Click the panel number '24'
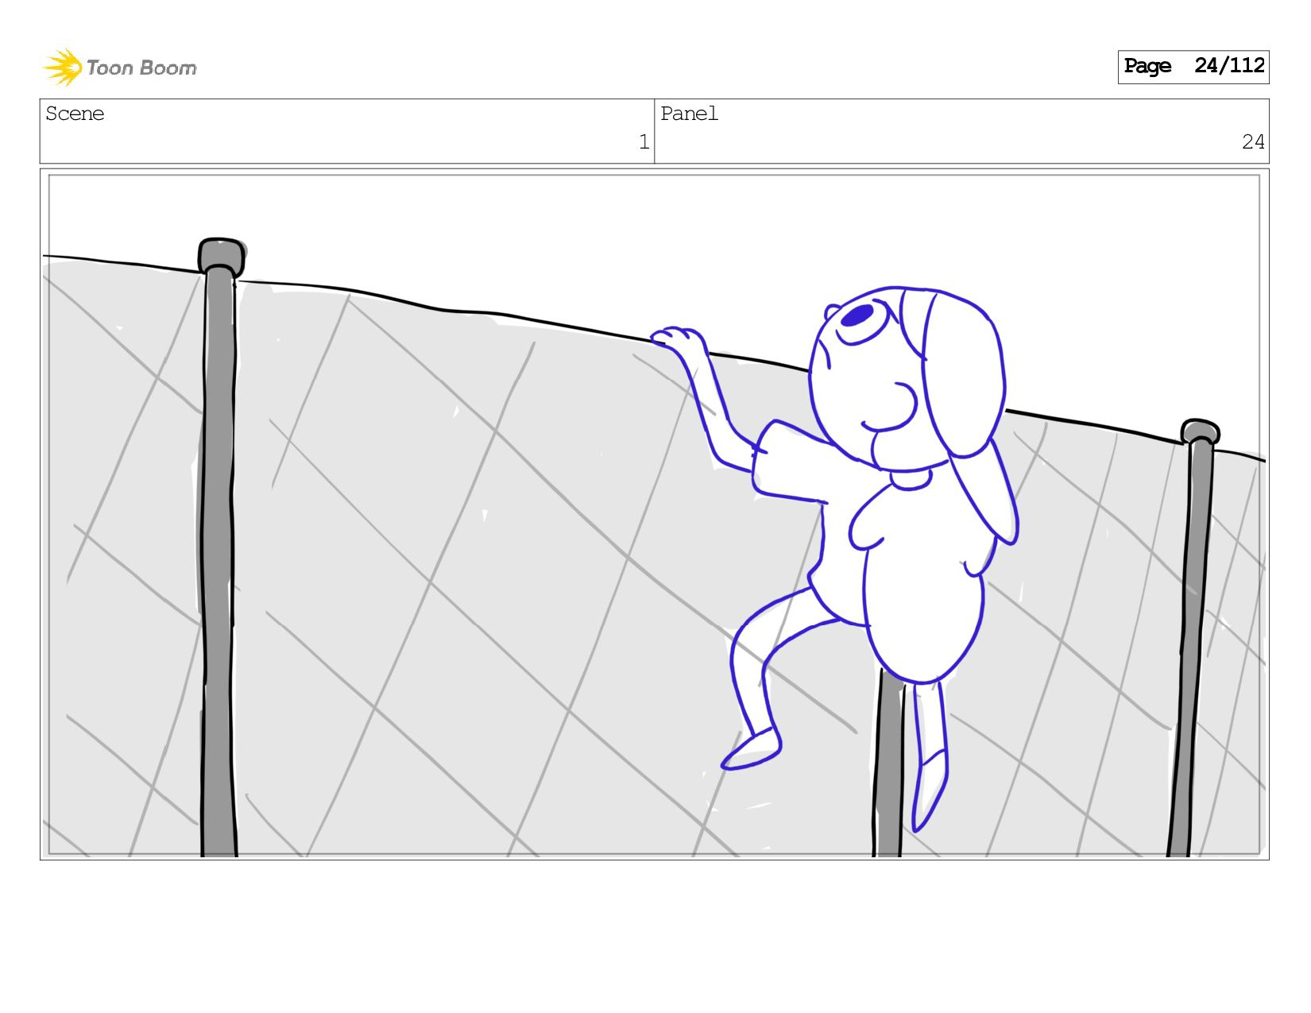The height and width of the screenshot is (1013, 1311). pyautogui.click(x=1253, y=142)
